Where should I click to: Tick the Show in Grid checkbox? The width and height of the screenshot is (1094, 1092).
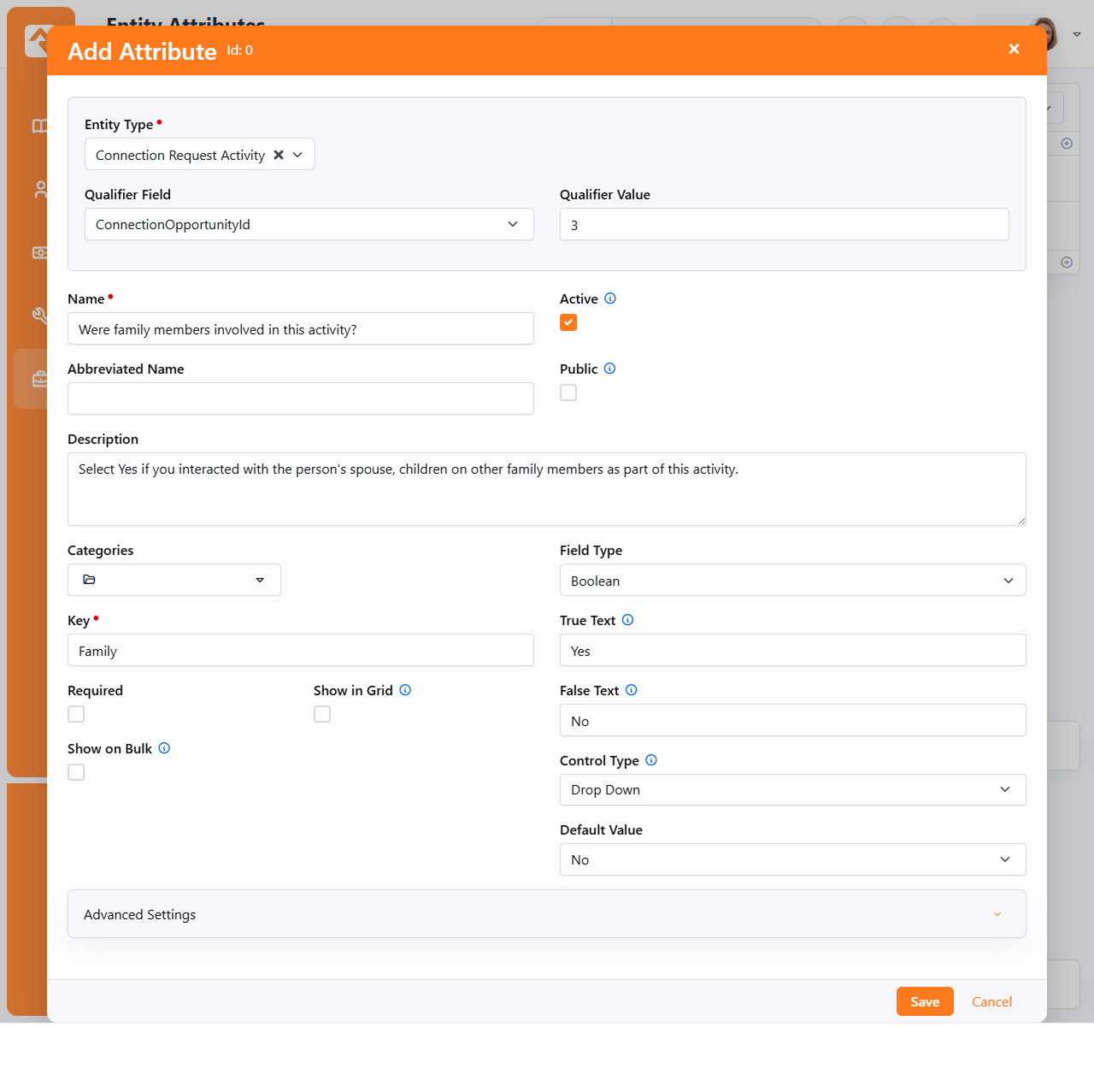[x=322, y=714]
